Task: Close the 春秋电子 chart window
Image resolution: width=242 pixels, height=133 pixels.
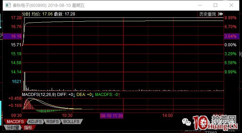Action: point(231,5)
